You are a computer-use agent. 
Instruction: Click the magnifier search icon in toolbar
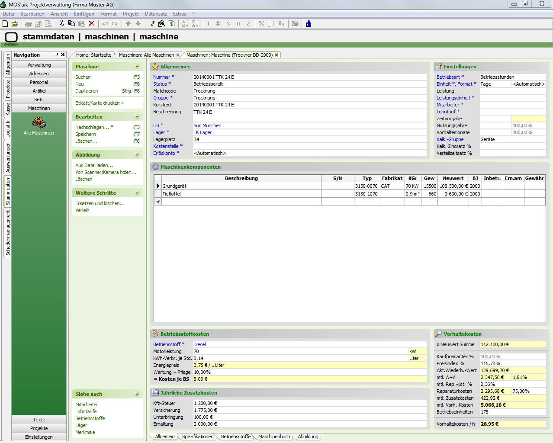[162, 24]
